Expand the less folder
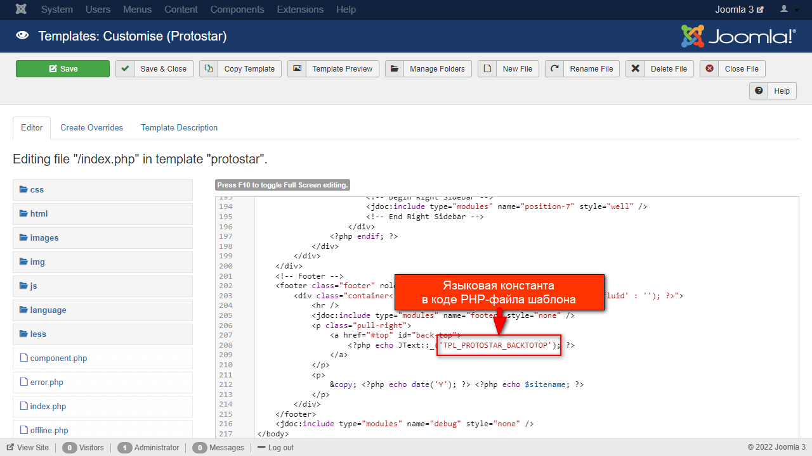Viewport: 812px width, 456px height. pyautogui.click(x=38, y=334)
